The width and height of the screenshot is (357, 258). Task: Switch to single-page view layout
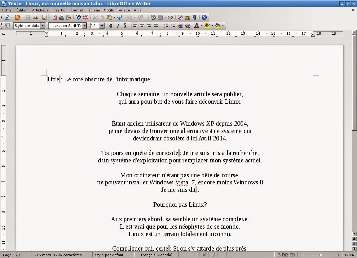(279, 255)
